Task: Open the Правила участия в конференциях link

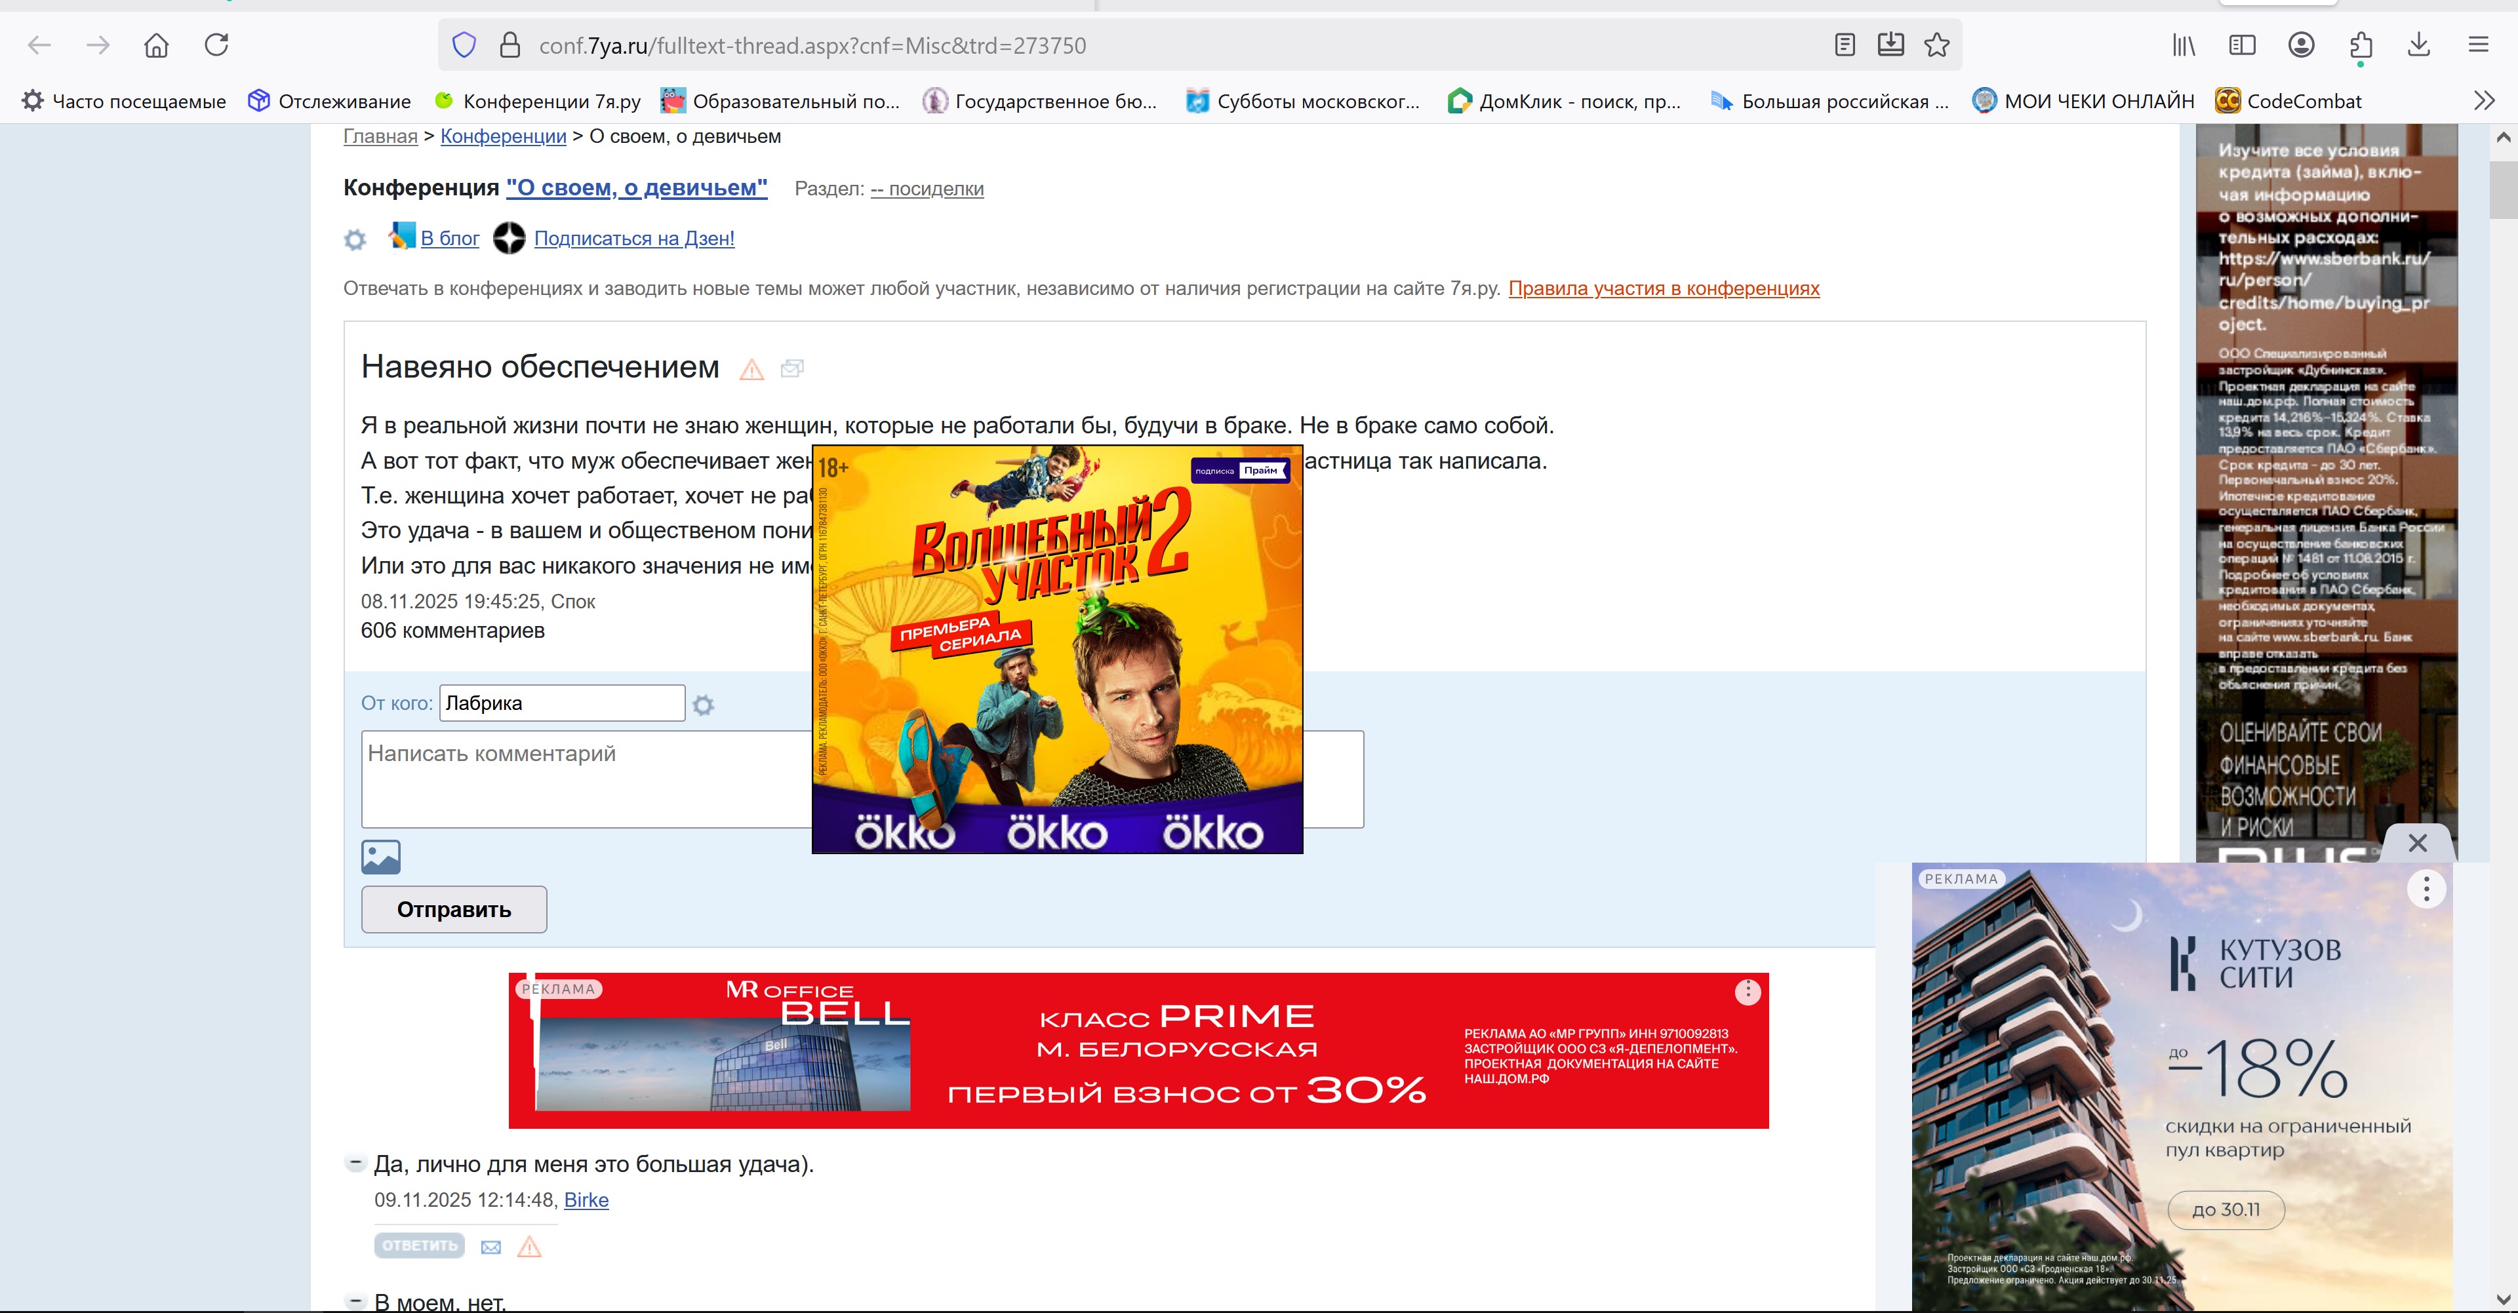Action: tap(1664, 288)
